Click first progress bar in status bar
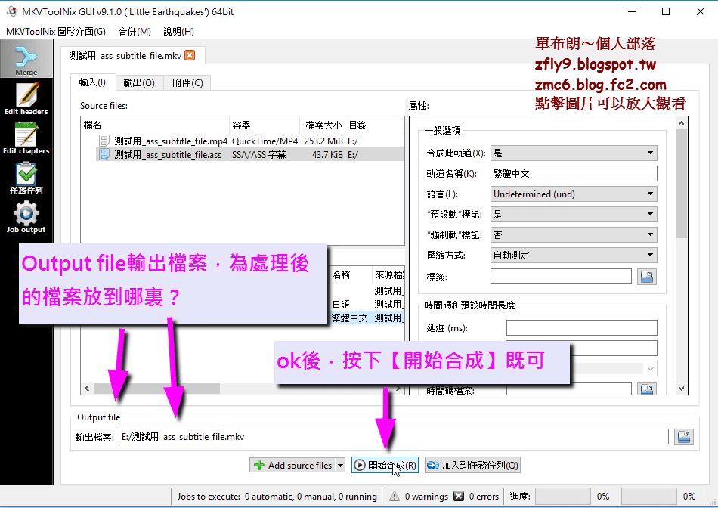This screenshot has height=508, width=718. point(563,496)
